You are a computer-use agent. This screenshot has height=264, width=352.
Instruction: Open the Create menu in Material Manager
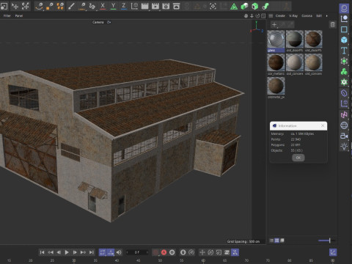tap(280, 15)
